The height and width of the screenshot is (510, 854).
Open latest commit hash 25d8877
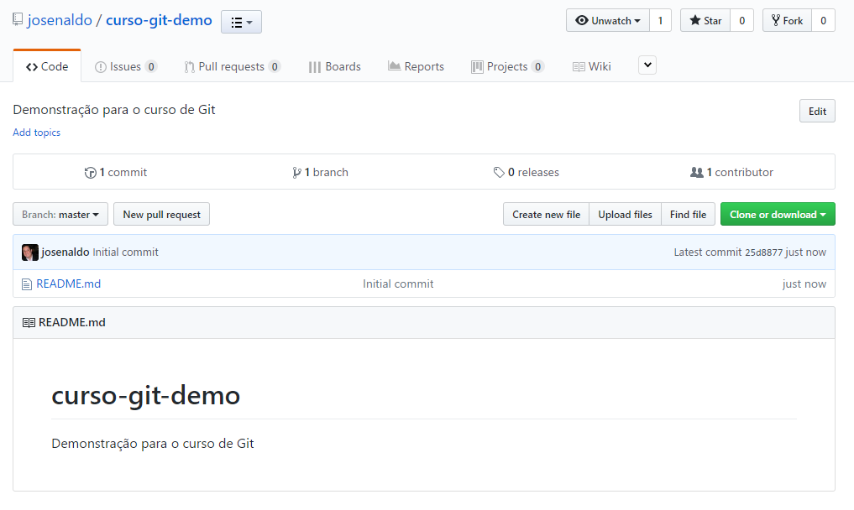pos(763,252)
